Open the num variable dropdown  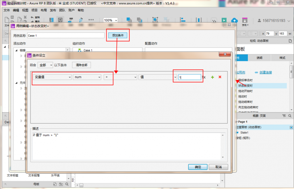(x=87, y=77)
